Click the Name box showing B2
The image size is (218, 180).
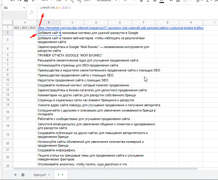point(12,8)
